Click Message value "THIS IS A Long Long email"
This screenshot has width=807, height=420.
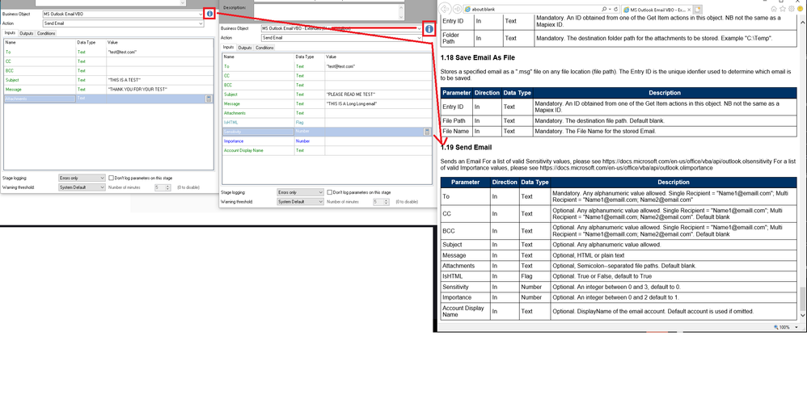[352, 104]
